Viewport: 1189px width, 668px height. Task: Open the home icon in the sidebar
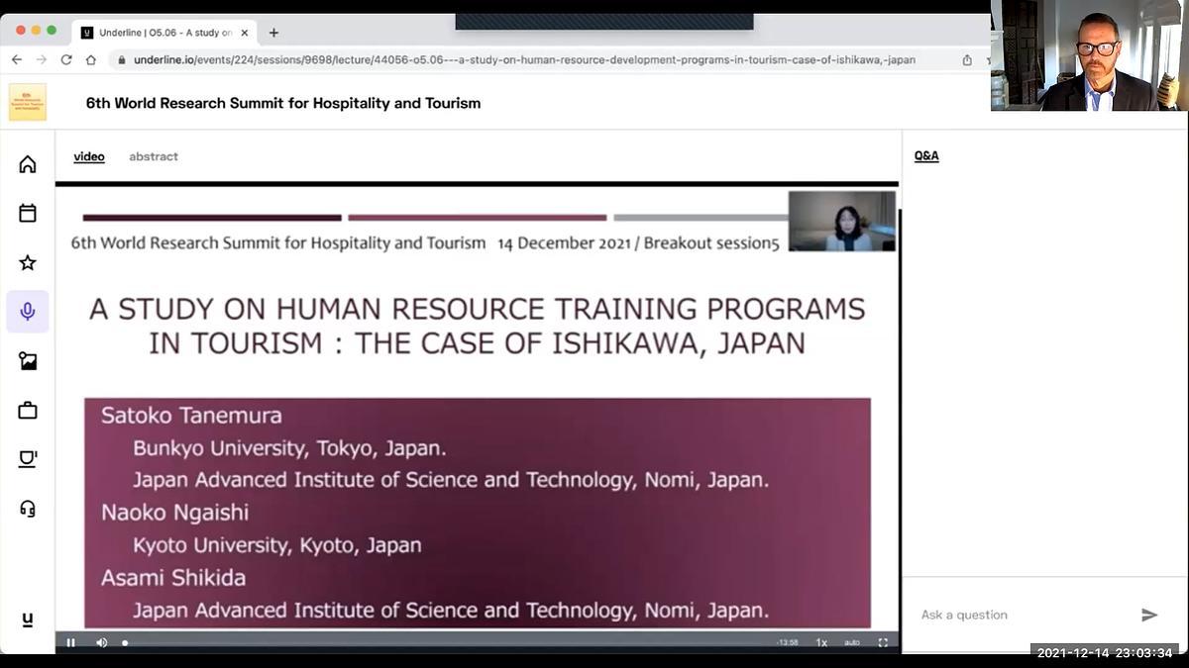(x=28, y=164)
